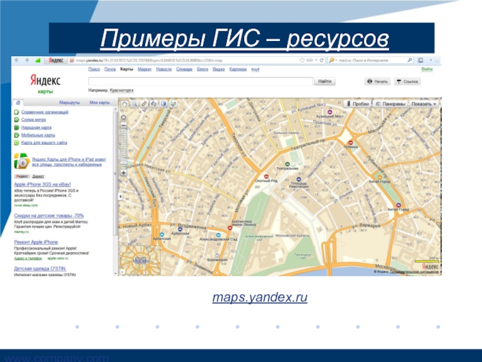Click the Найти search button
Image resolution: width=482 pixels, height=362 pixels.
click(325, 81)
